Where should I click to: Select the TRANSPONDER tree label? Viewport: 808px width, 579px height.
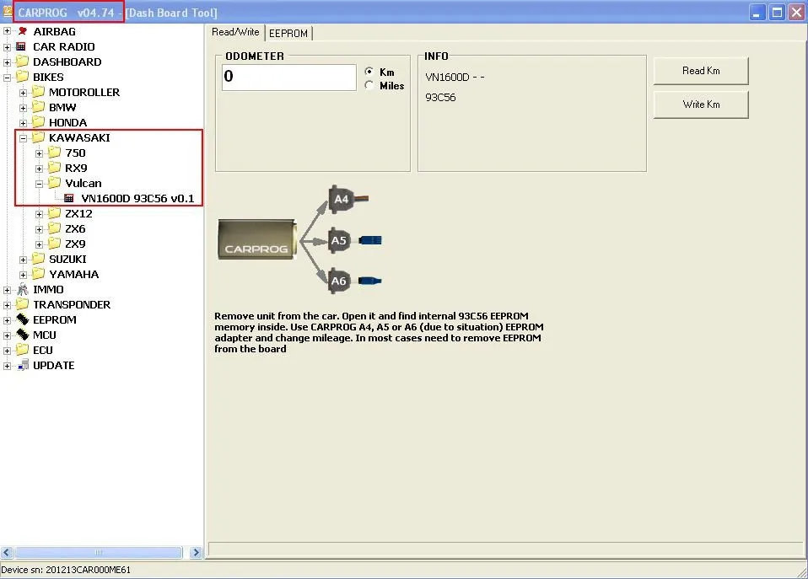[72, 304]
